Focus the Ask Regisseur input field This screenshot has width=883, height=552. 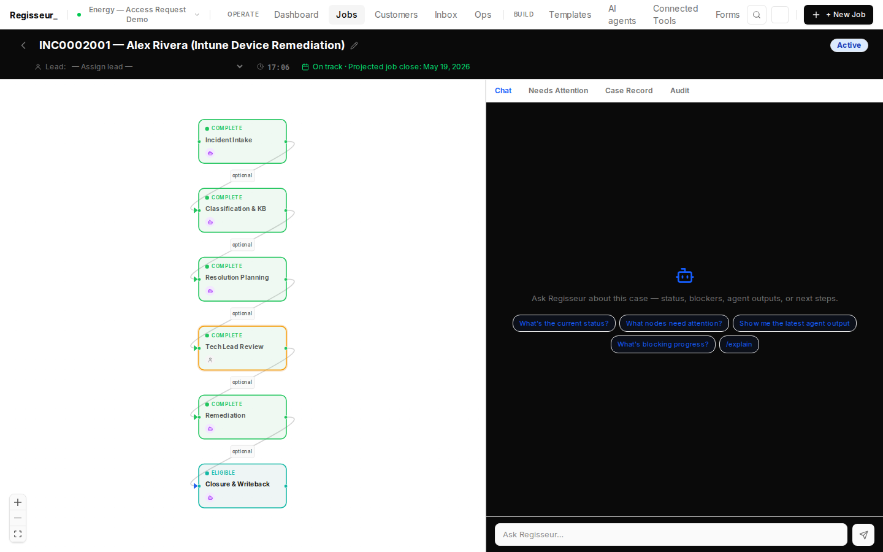coord(671,535)
